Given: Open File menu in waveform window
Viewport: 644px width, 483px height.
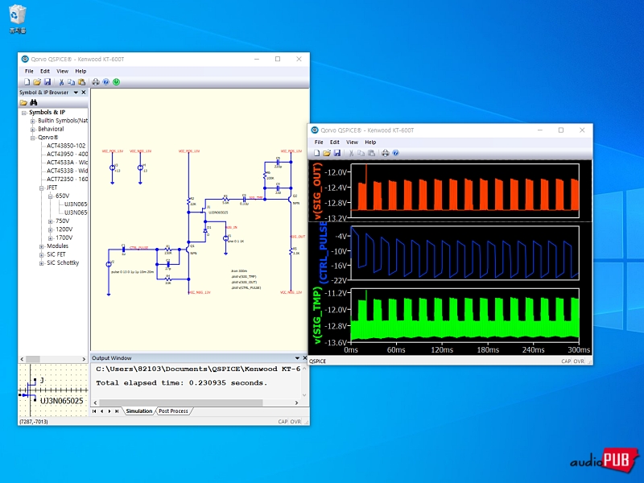Looking at the screenshot, I should tap(319, 142).
